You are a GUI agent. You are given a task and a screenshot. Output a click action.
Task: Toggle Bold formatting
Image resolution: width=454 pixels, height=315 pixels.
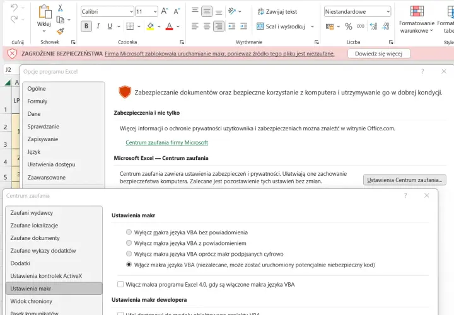[86, 26]
